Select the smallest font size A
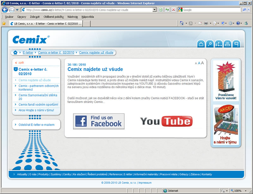253x194 pixels. pyautogui.click(x=196, y=64)
